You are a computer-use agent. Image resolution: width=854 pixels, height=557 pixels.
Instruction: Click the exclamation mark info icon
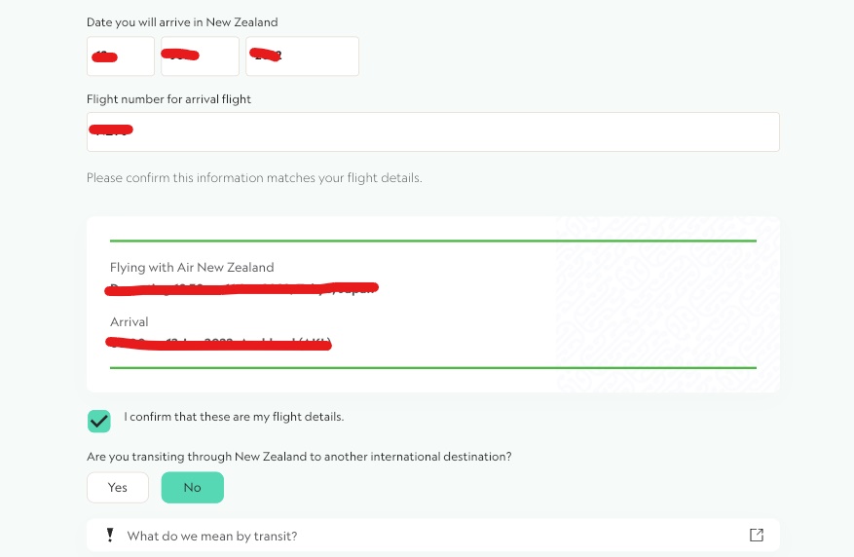110,535
